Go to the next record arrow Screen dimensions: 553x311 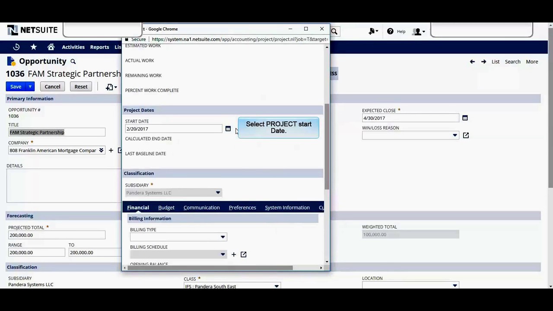tap(483, 62)
